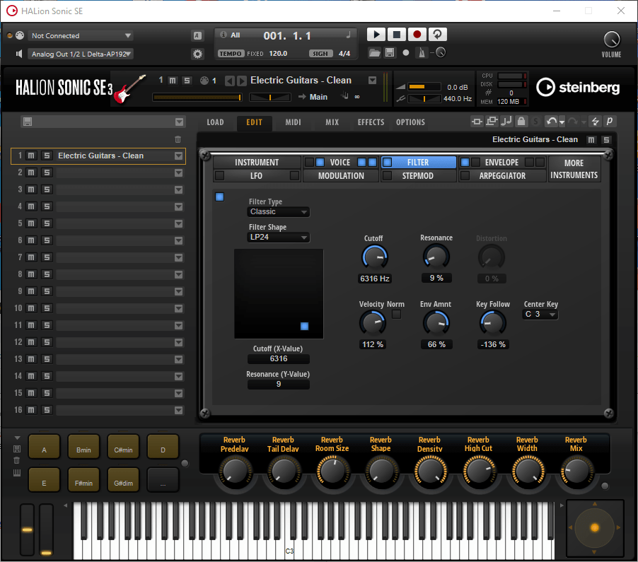
Task: Open slot 1 program dropdown arrow
Action: tap(178, 156)
